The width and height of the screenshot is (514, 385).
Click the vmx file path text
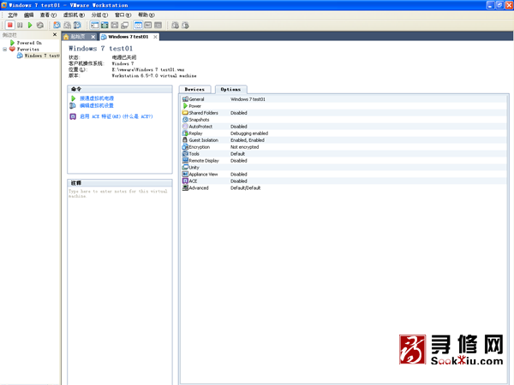(148, 69)
